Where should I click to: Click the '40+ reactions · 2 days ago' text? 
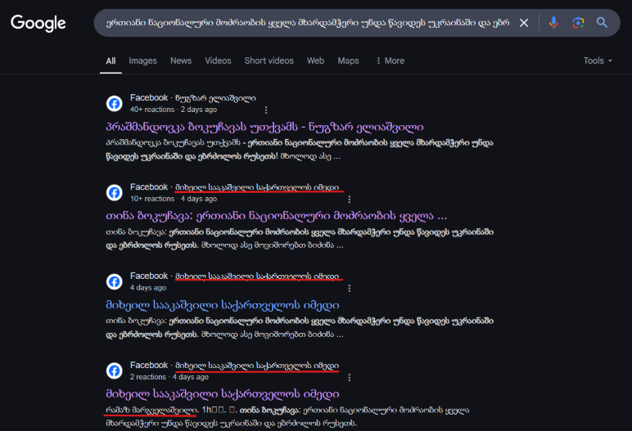click(x=174, y=110)
